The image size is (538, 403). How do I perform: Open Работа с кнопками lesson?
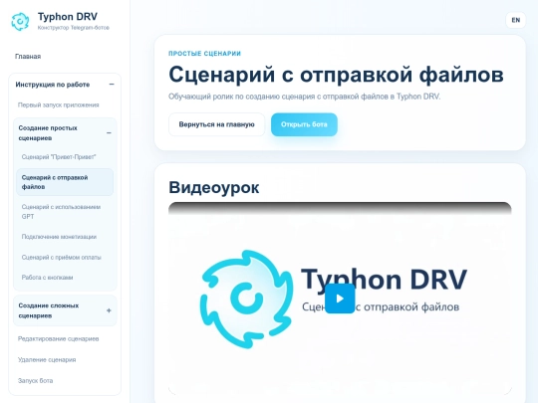(x=47, y=278)
